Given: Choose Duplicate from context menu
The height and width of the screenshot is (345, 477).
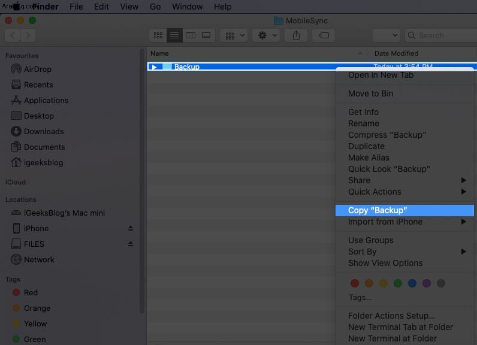Looking at the screenshot, I should click(404, 146).
